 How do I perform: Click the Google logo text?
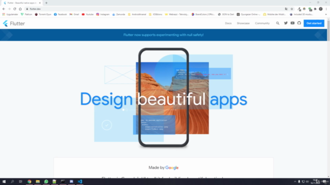172,168
